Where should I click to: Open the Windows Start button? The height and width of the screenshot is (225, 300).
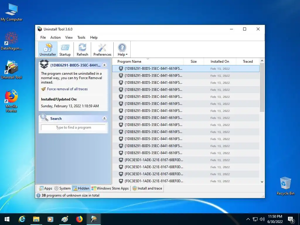pos(7,219)
